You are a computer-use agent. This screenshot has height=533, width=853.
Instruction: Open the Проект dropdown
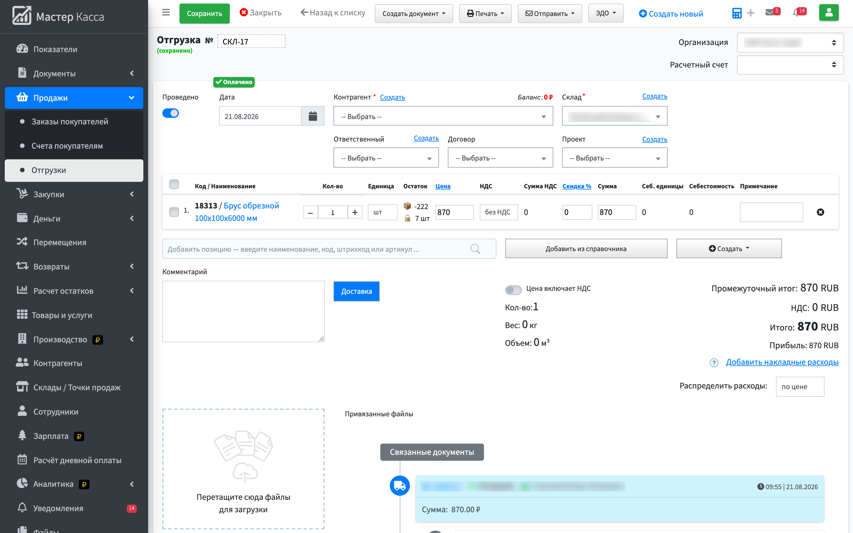tap(614, 158)
